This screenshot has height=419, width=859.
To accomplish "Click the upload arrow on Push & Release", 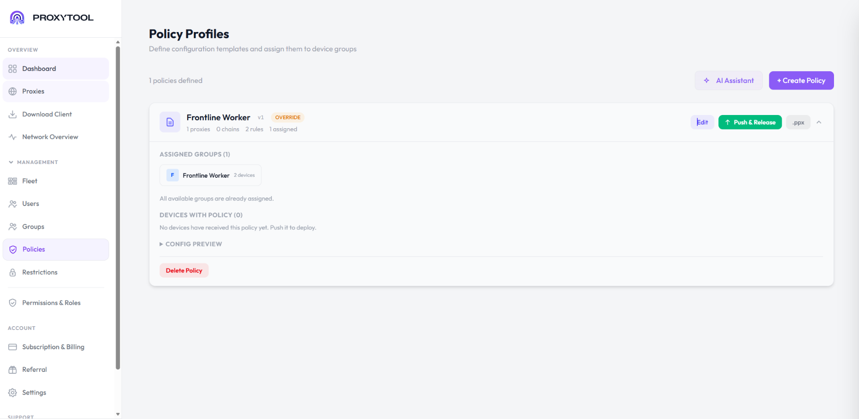I will tap(727, 123).
